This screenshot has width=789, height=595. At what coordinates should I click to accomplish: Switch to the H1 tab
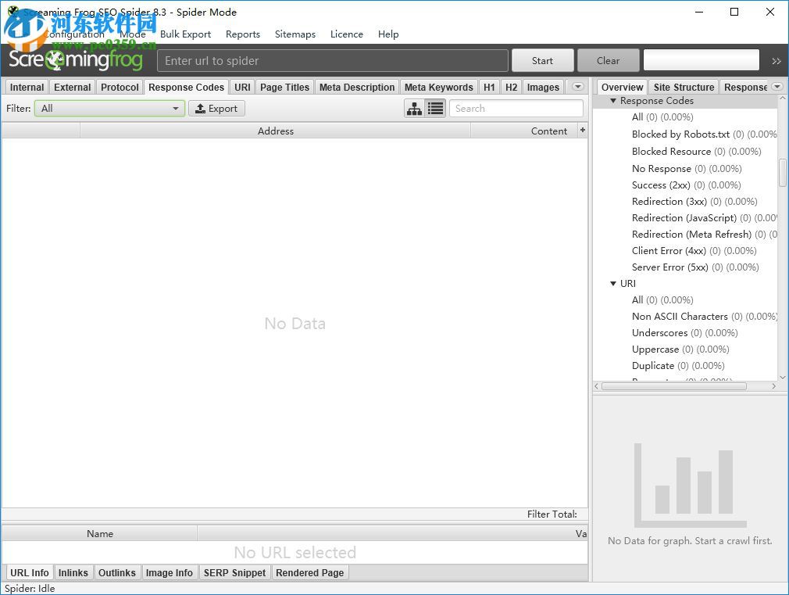coord(489,87)
